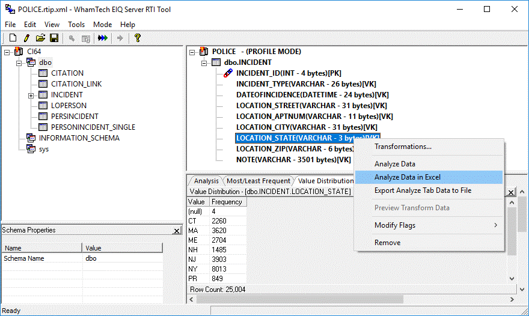
Task: Click the triple blue-green arrows icon
Action: click(x=103, y=38)
